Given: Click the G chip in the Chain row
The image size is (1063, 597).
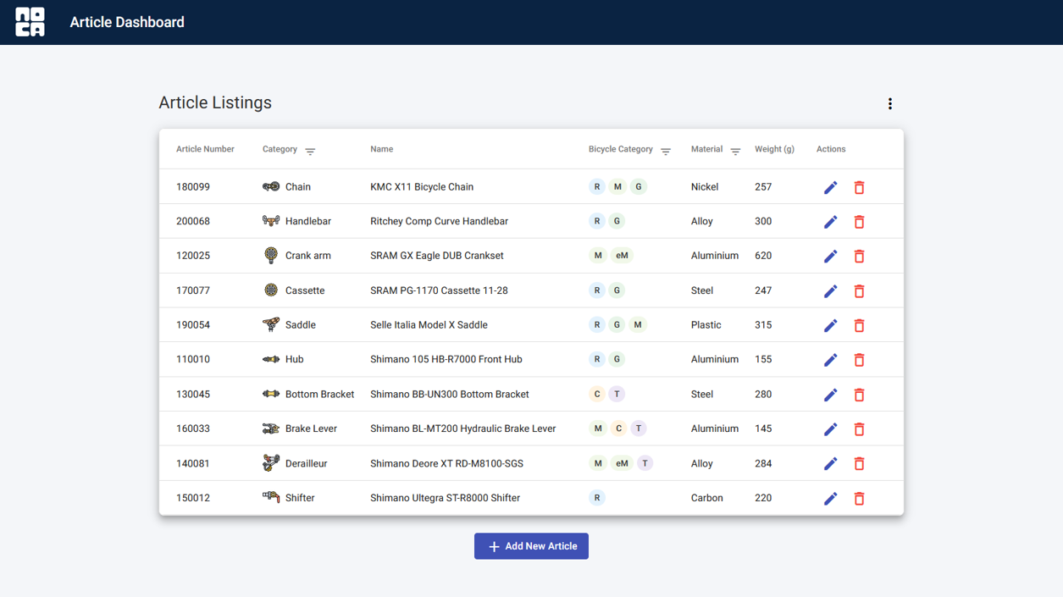Looking at the screenshot, I should pos(639,186).
